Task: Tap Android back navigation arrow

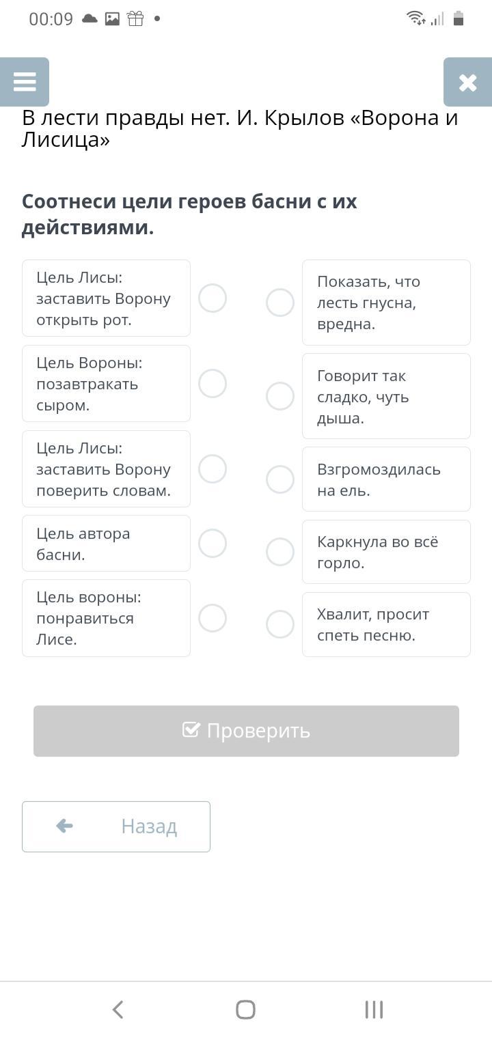Action: point(118,1009)
